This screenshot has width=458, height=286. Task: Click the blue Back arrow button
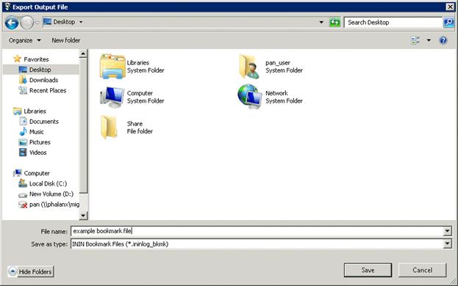12,23
